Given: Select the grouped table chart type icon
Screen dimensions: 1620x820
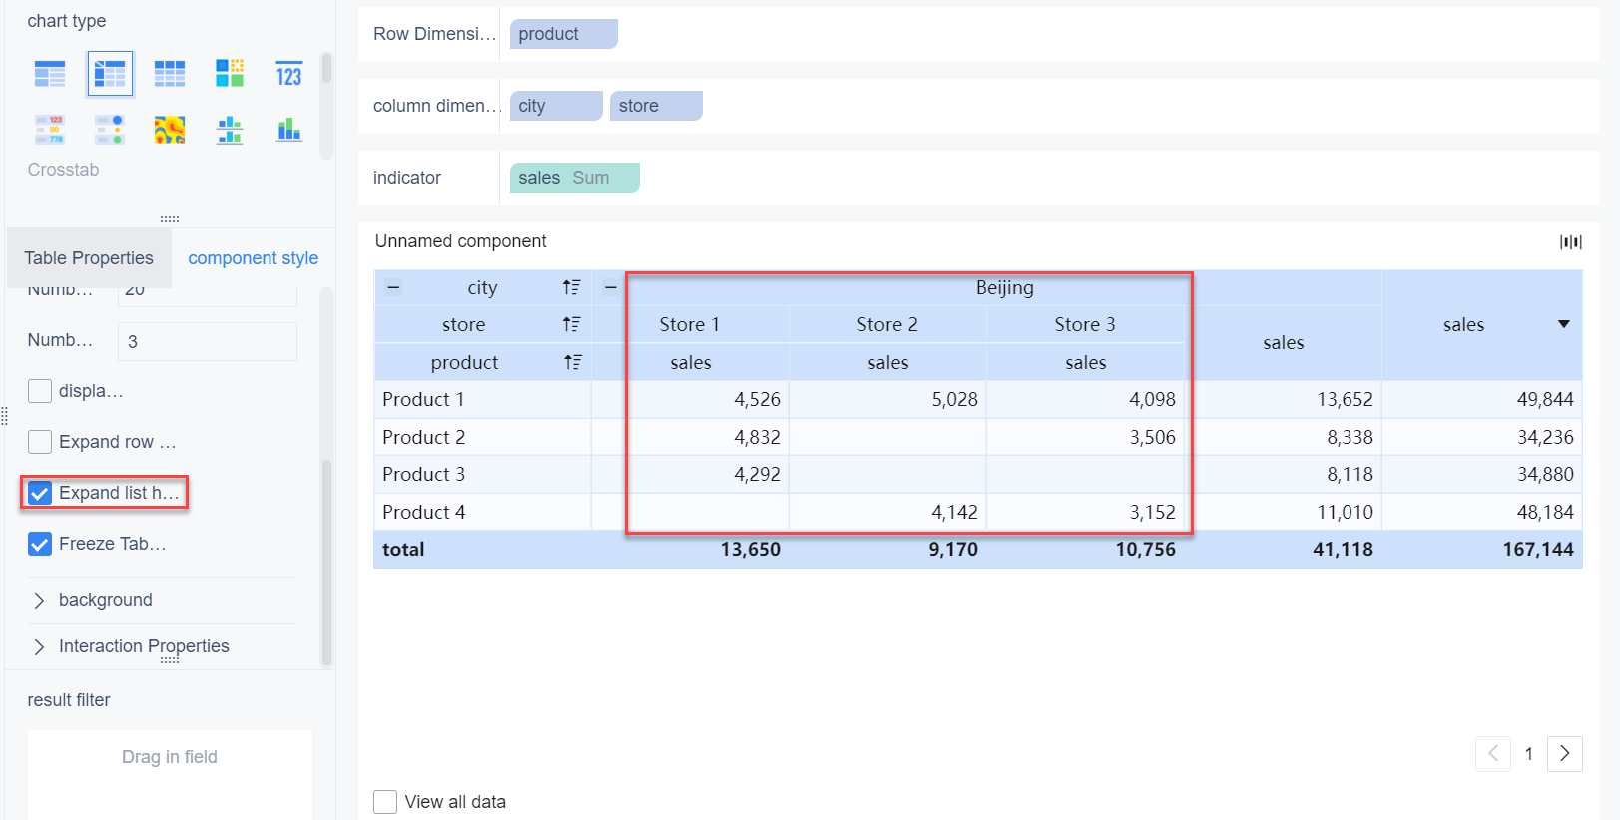Looking at the screenshot, I should coord(50,74).
